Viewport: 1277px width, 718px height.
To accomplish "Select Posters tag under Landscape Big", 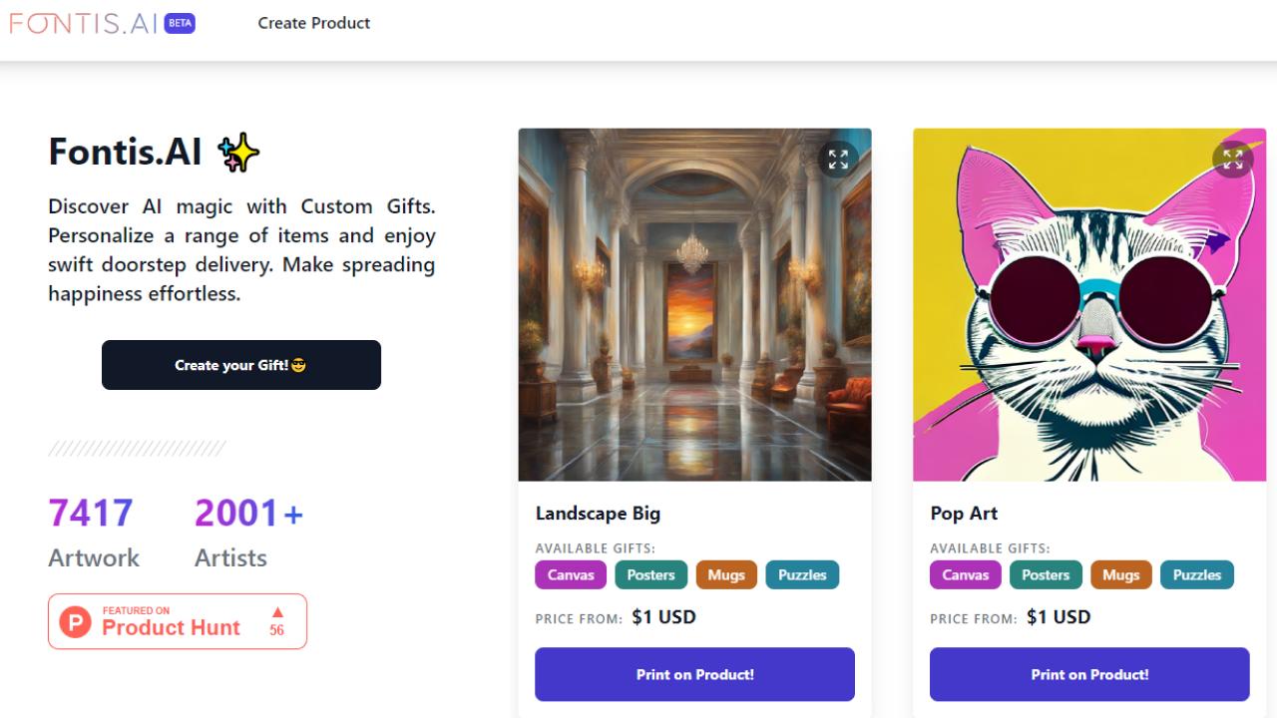I will point(650,574).
